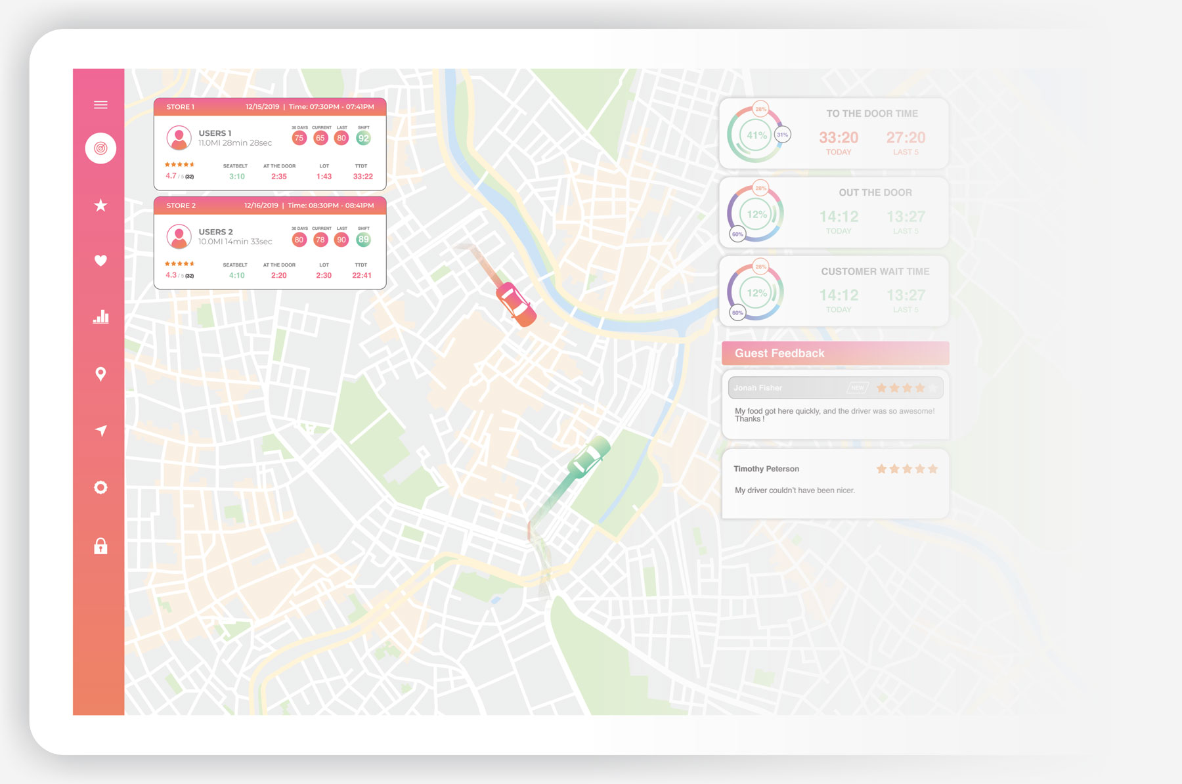Viewport: 1182px width, 784px height.
Task: Open the settings gear icon in sidebar
Action: coord(100,487)
